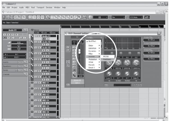Toggle the Show Event Infoline toolbar icon

click(x=12, y=17)
